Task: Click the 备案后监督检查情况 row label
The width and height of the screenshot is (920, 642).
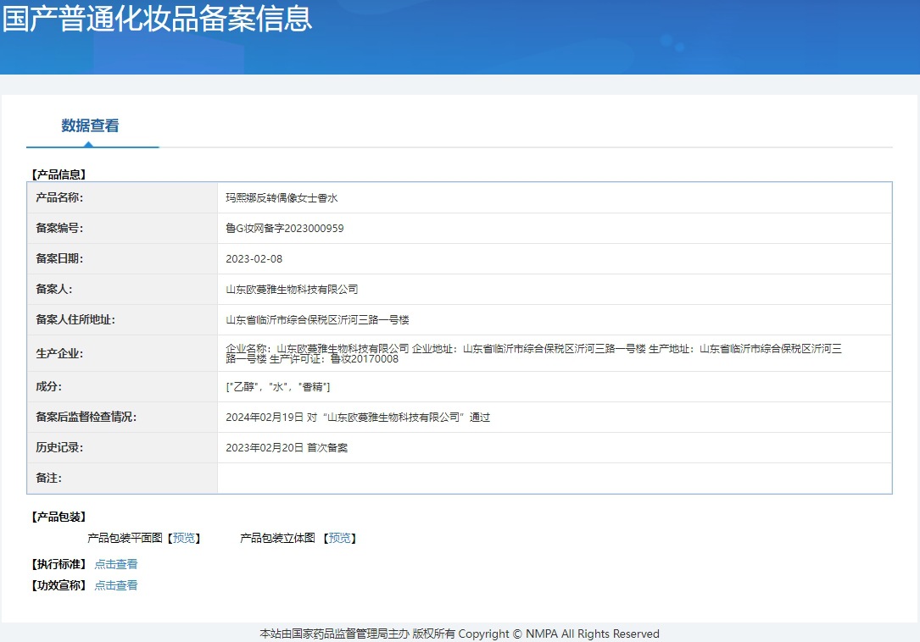Action: [86, 417]
